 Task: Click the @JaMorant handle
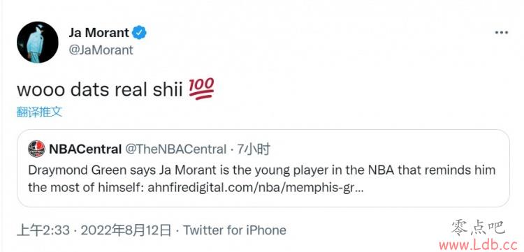coord(101,50)
